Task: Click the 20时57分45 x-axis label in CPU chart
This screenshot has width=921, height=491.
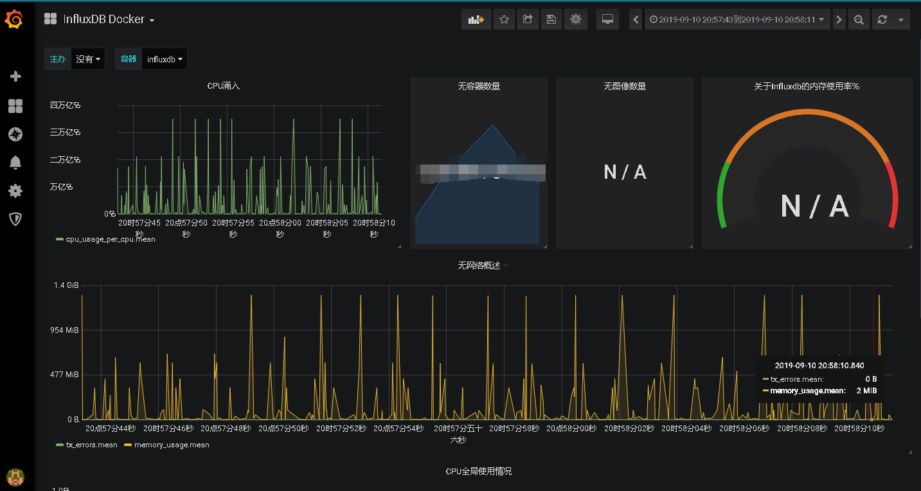Action: point(139,223)
